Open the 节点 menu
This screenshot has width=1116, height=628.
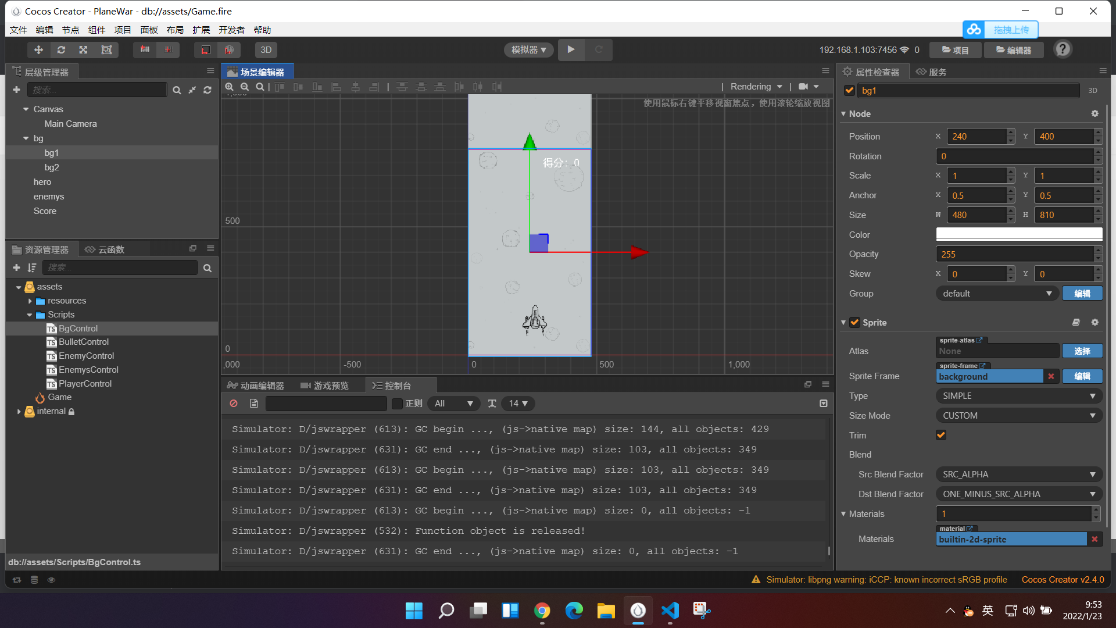(71, 30)
